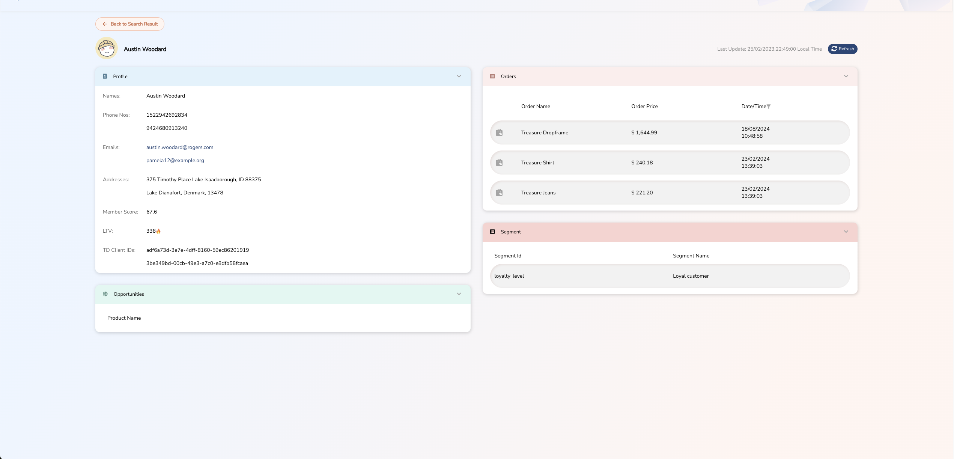This screenshot has height=459, width=954.
Task: Collapse the Opportunities panel chevron
Action: [459, 294]
